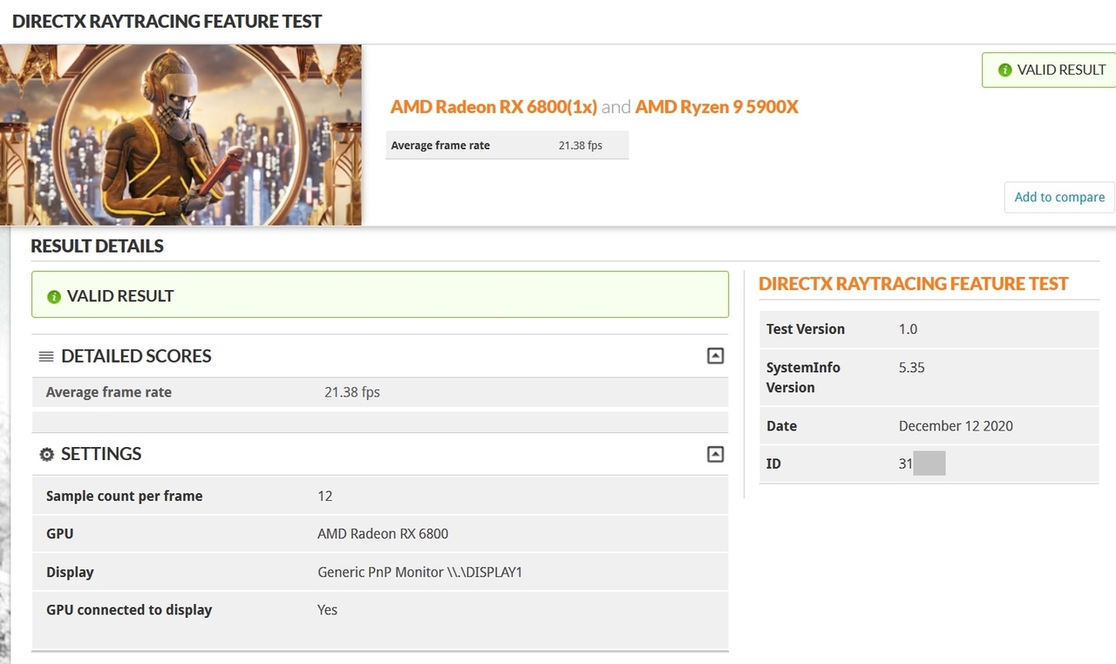Screen dimensions: 1116x664
Task: Select the GPU value AMD Radeon RX 6800
Action: 383,533
